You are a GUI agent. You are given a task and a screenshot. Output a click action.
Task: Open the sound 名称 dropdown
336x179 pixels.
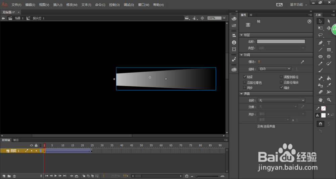click(x=281, y=100)
